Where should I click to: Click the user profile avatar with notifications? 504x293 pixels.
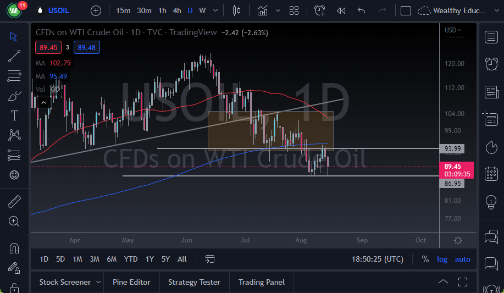tap(15, 10)
